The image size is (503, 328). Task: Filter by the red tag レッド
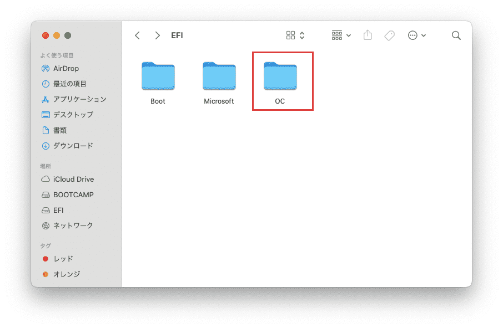click(x=63, y=259)
